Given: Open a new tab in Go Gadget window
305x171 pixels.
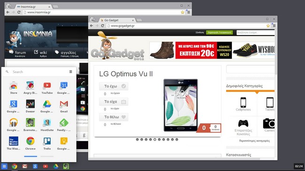Looking at the screenshot, I should [x=139, y=20].
